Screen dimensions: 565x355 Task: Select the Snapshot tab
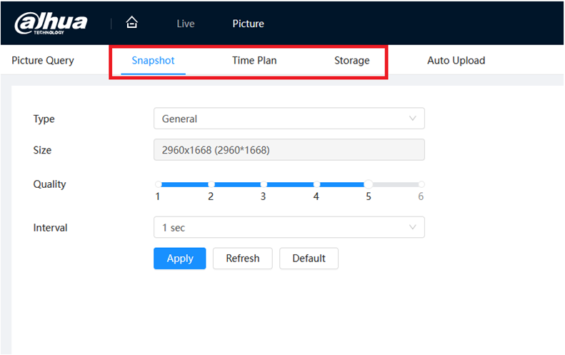153,61
